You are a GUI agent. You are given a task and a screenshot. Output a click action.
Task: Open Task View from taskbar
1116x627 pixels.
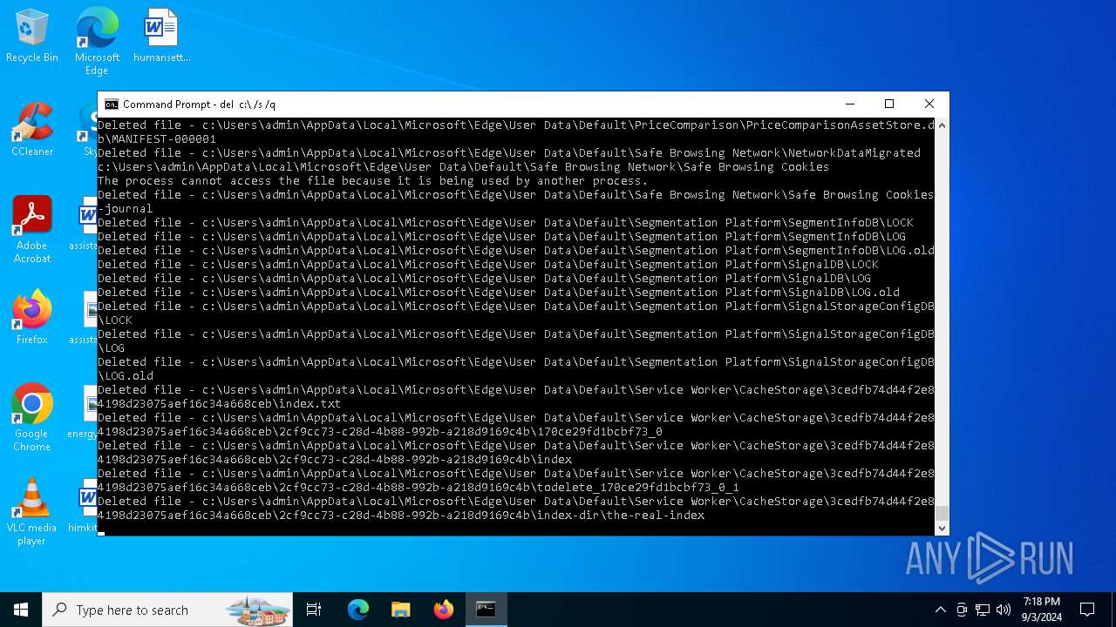click(x=314, y=610)
